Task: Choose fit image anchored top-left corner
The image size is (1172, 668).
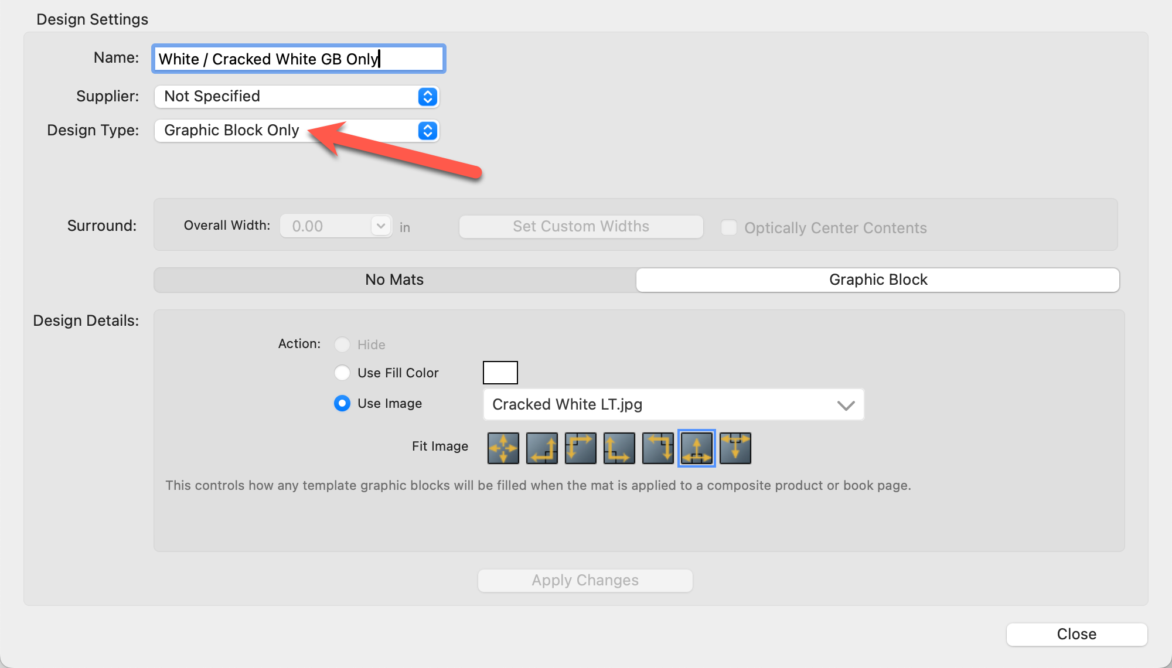Action: (x=580, y=448)
